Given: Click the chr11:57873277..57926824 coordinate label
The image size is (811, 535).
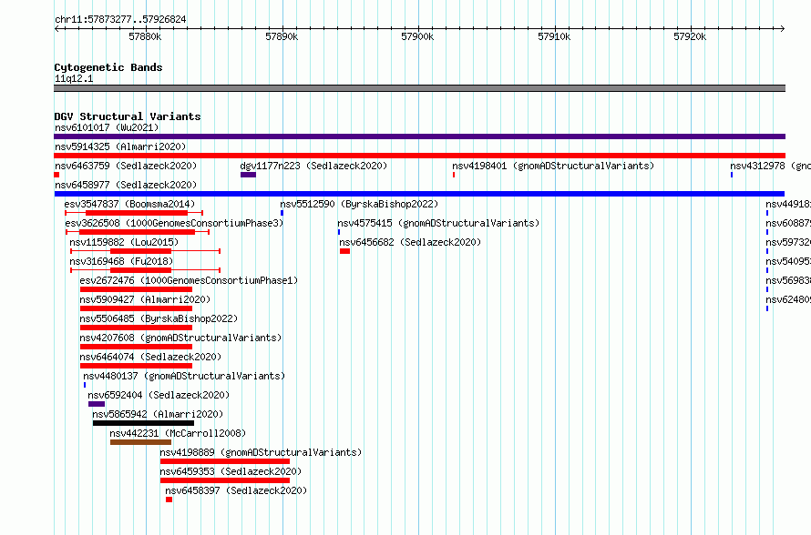Looking at the screenshot, I should pyautogui.click(x=120, y=19).
